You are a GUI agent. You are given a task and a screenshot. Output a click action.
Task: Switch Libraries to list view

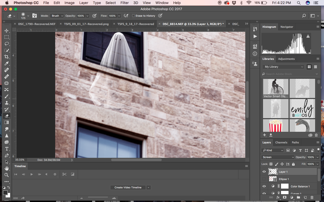[x=316, y=67]
